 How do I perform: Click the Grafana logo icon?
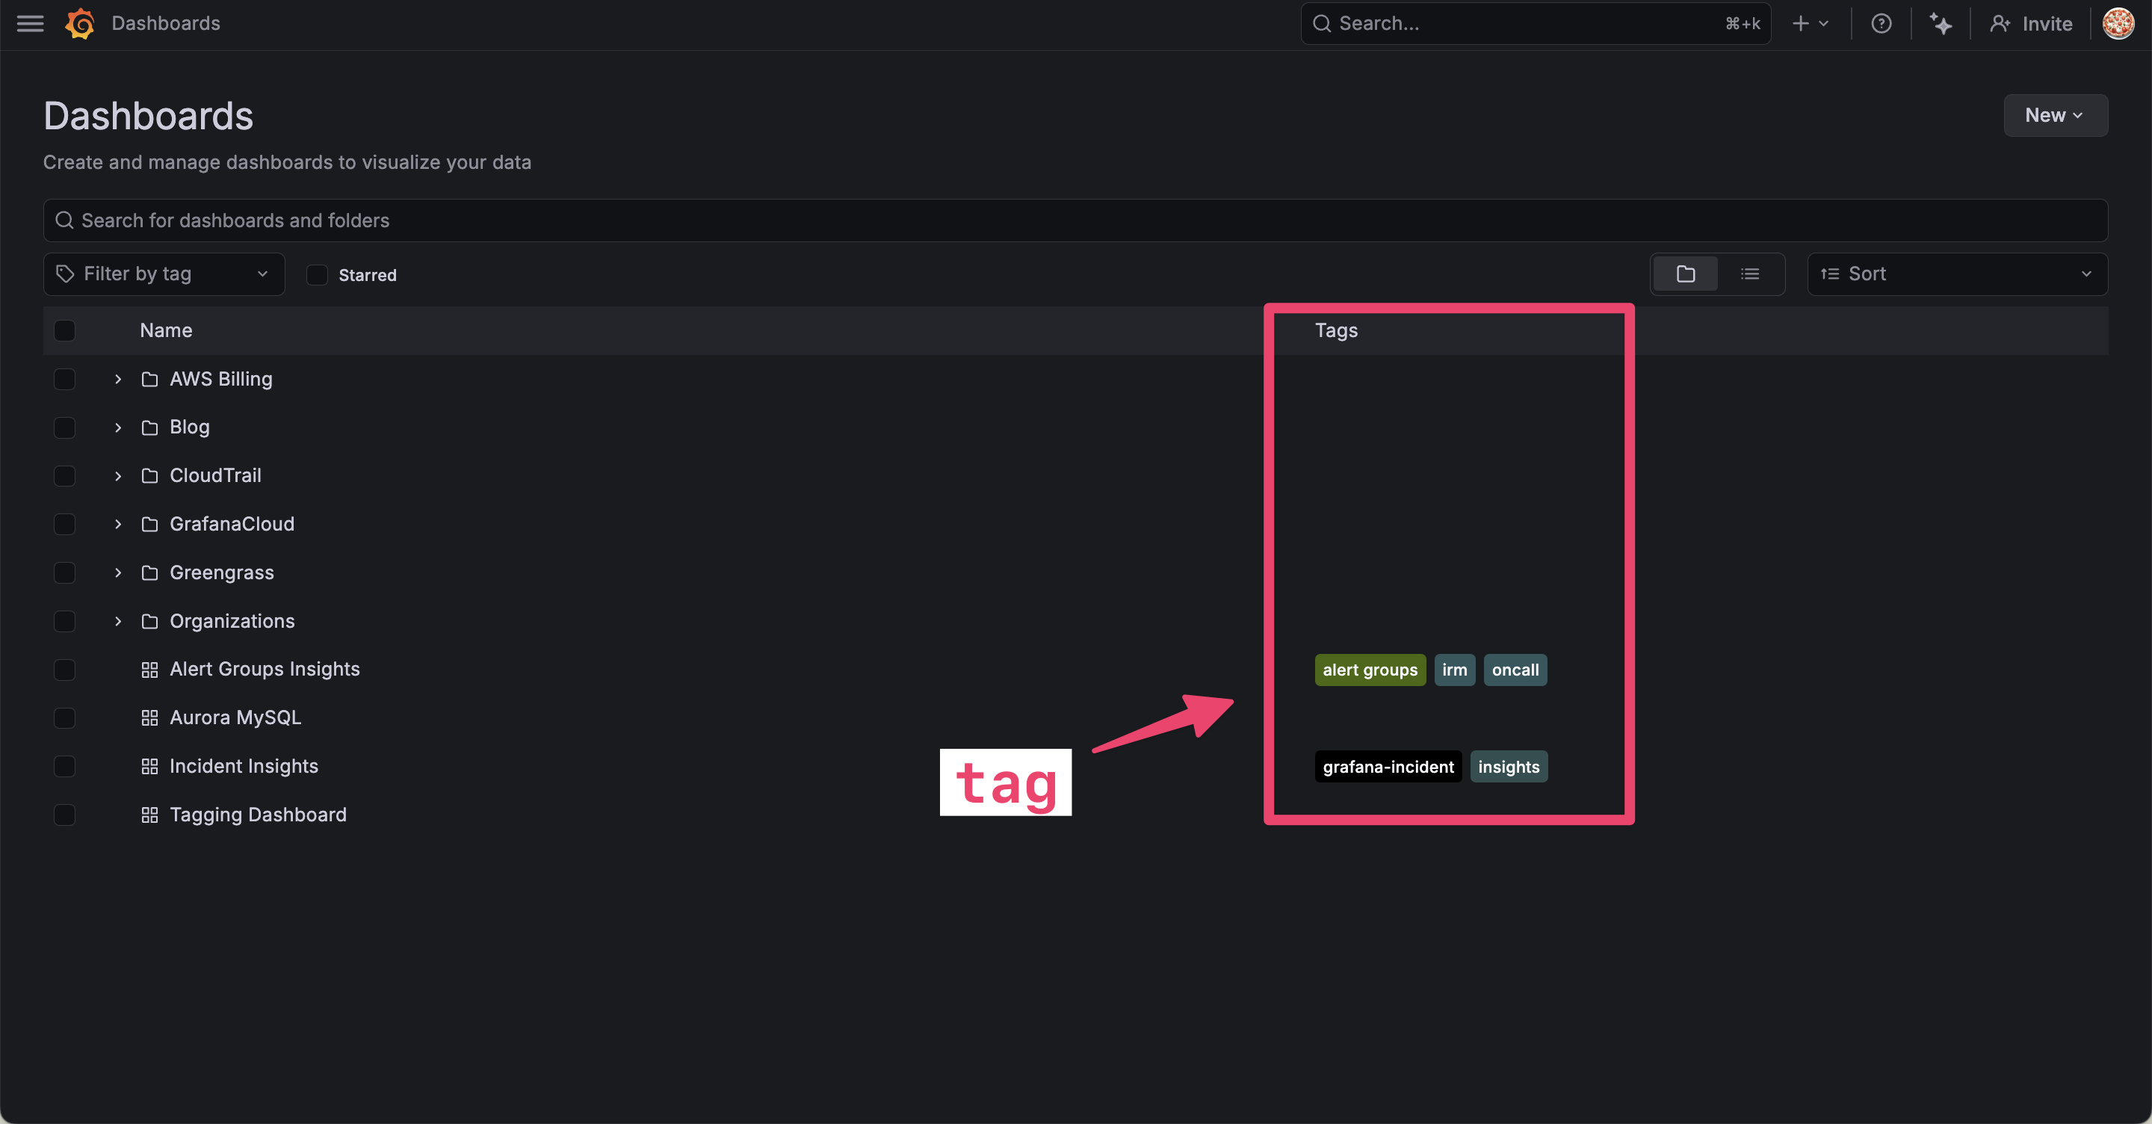pyautogui.click(x=80, y=23)
